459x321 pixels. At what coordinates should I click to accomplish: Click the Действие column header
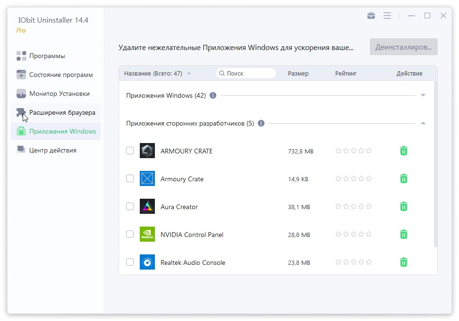pyautogui.click(x=409, y=74)
